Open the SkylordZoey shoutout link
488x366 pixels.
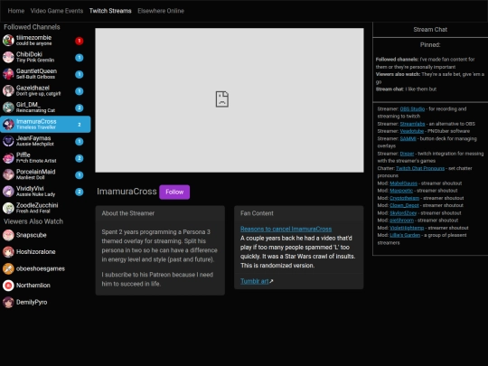pos(403,213)
